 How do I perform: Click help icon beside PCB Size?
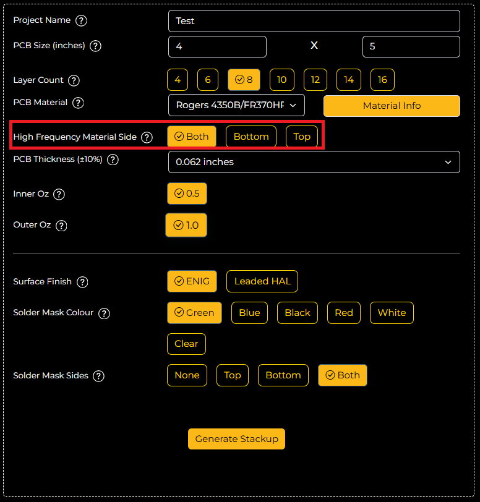coord(96,46)
